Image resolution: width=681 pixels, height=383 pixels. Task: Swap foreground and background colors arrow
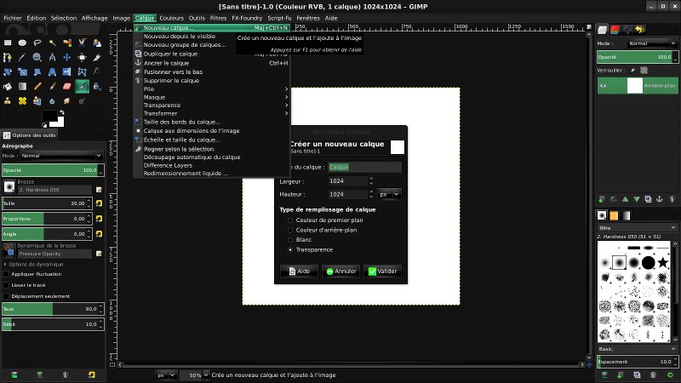(x=61, y=112)
